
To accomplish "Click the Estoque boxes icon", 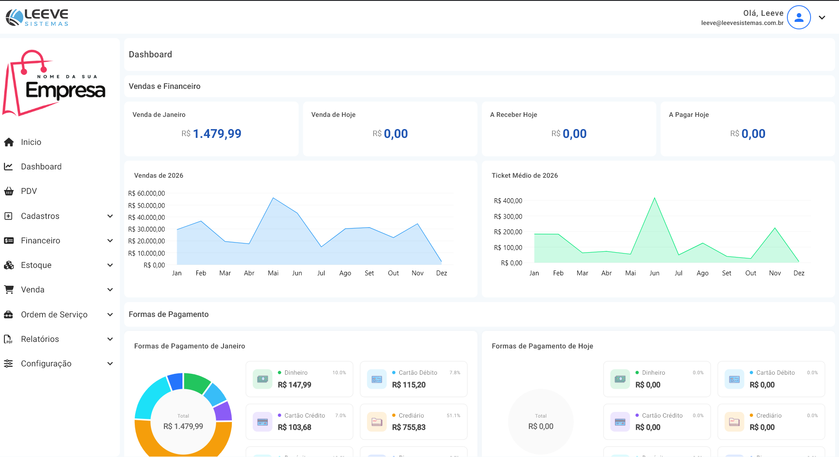I will coord(9,265).
